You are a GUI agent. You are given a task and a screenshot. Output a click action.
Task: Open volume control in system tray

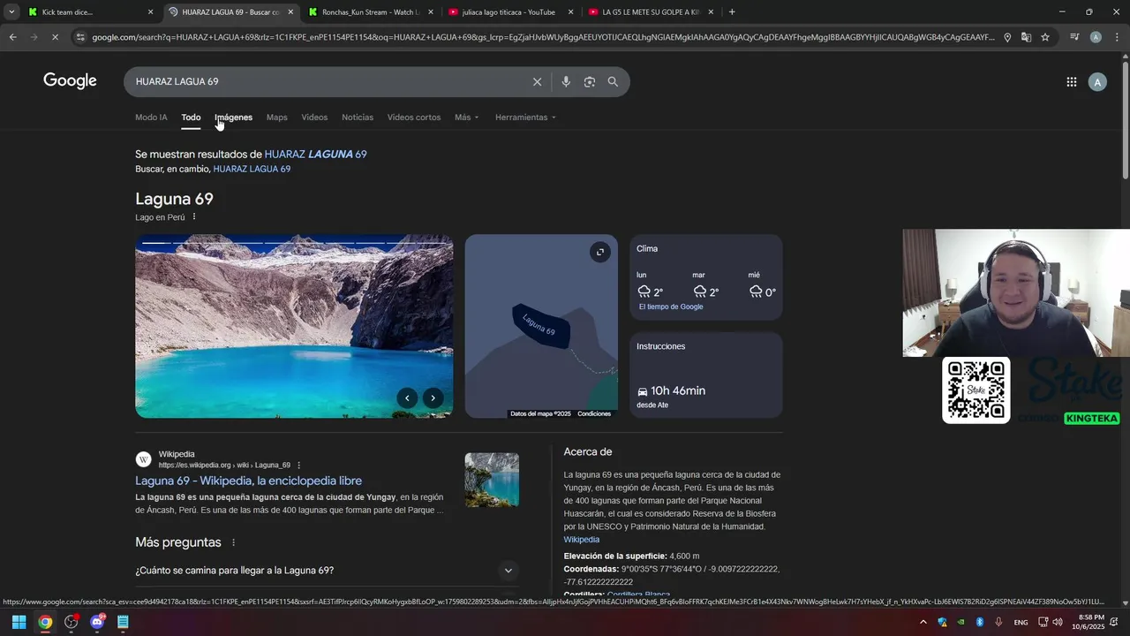1057,622
